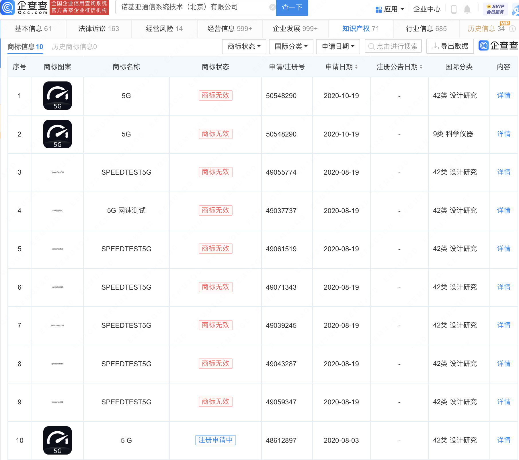Click the 商标无效 status tag in row 1
The image size is (519, 460).
point(216,95)
